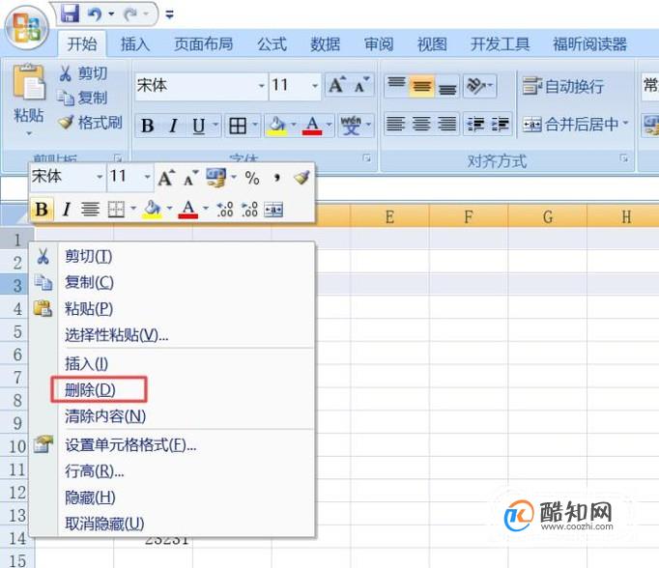Click 复制 in the ribbon clipboard group
Image resolution: width=659 pixels, height=568 pixels.
tap(83, 98)
